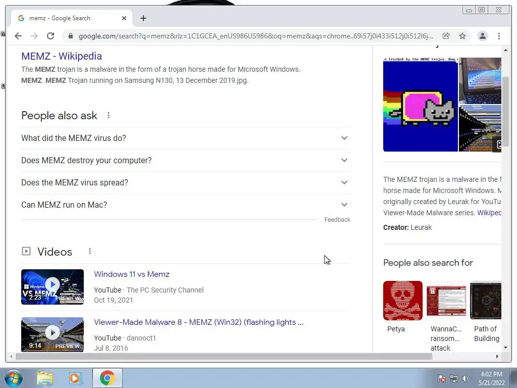Viewport: 517px width, 388px height.
Task: Click the Creator: Leurak text
Action: tap(407, 227)
